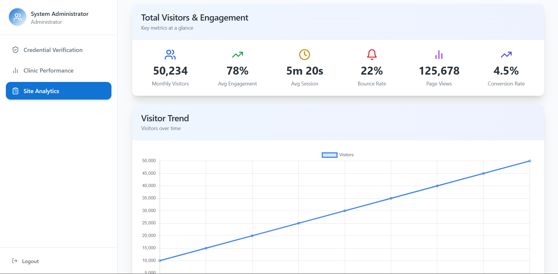Image resolution: width=558 pixels, height=274 pixels.
Task: Click the 4.5% Conversion Rate value
Action: click(x=506, y=71)
